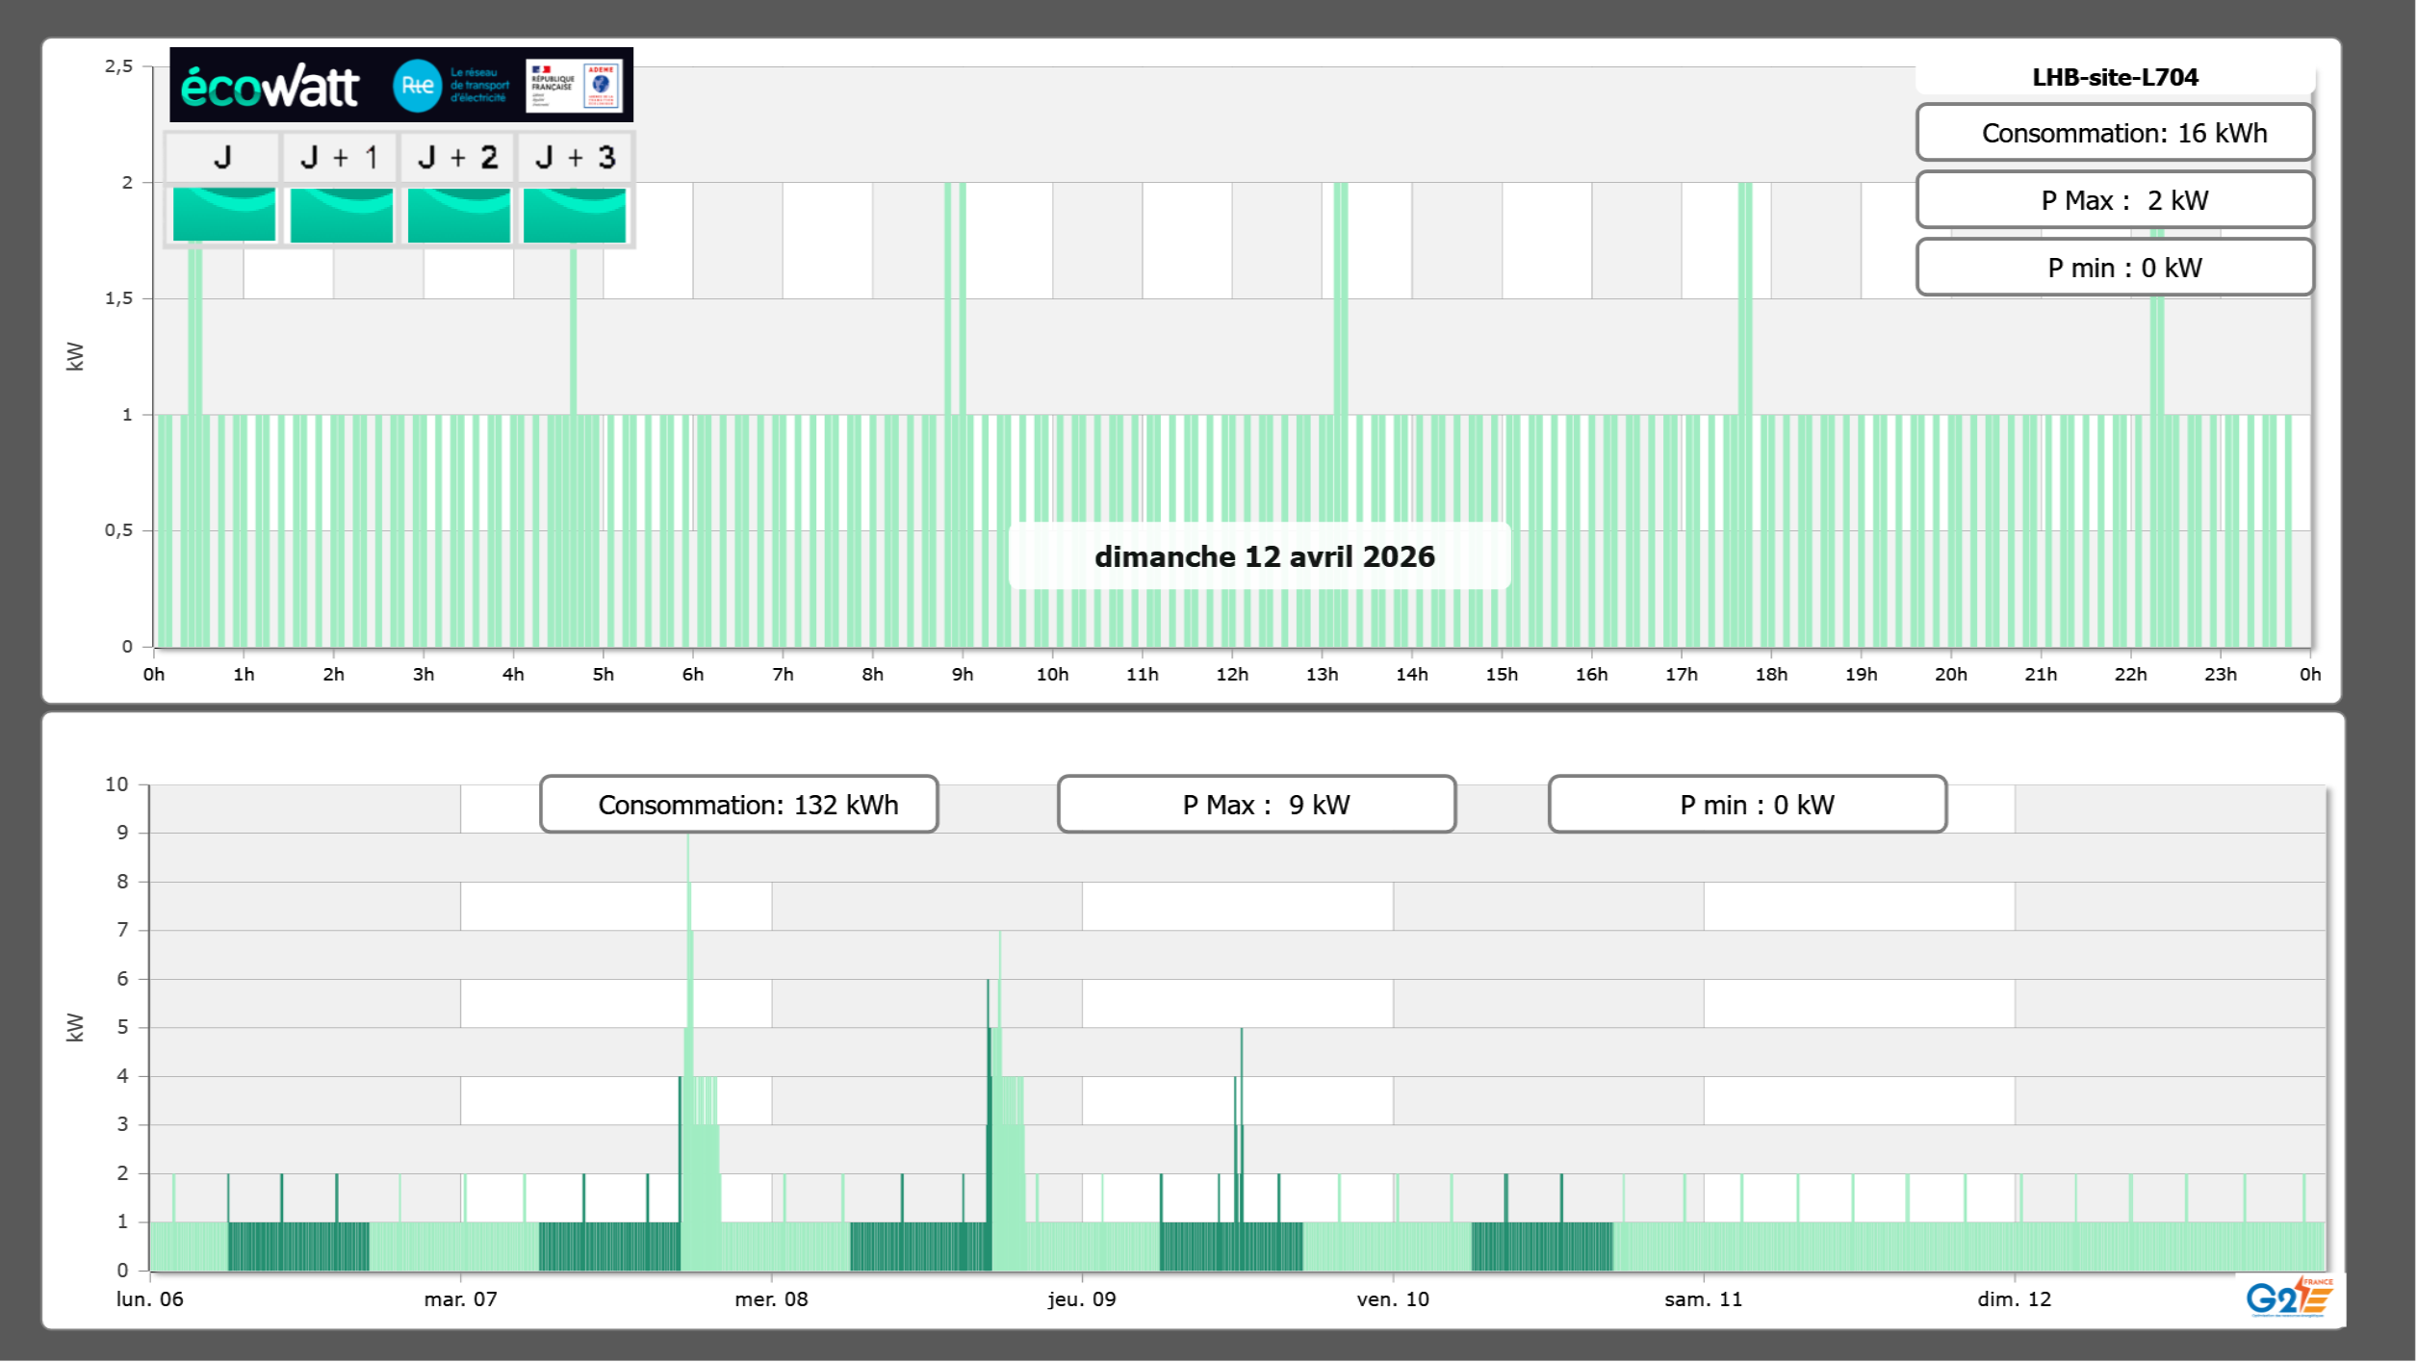Select the J + 2 forecast tab
The height and width of the screenshot is (1362, 2417).
click(x=457, y=157)
